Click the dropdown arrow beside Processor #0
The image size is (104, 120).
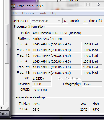pos(59,21)
